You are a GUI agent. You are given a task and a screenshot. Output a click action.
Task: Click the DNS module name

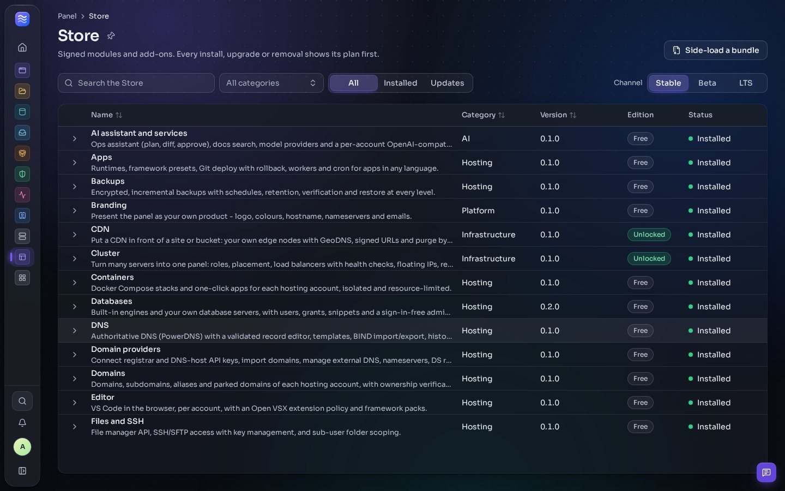[x=100, y=325]
